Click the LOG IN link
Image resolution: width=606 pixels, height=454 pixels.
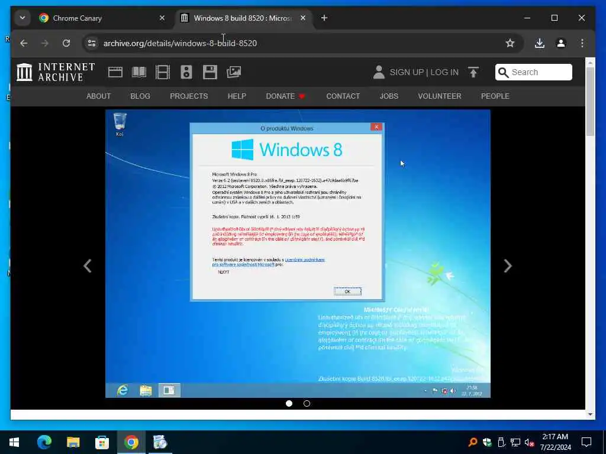pos(444,72)
